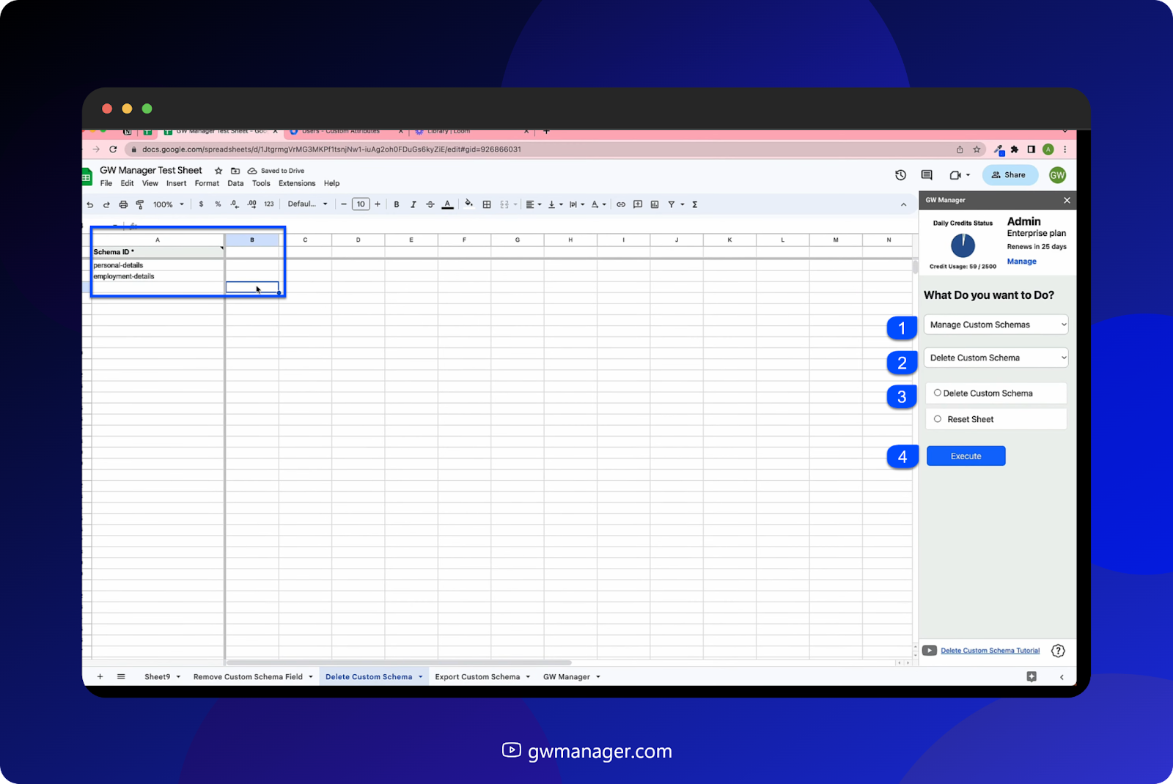Open browser extensions puzzle icon
Image resolution: width=1173 pixels, height=784 pixels.
tap(1015, 149)
